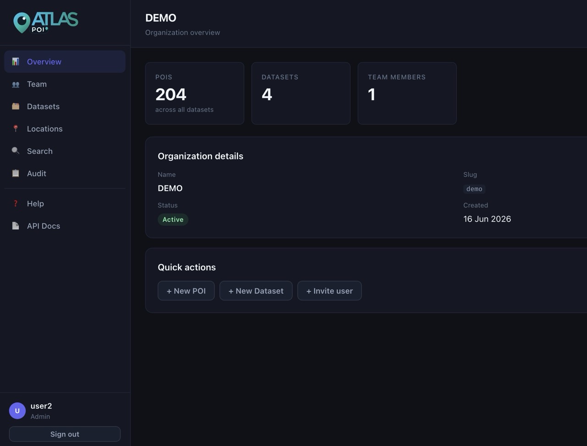Sign out of the account
The image size is (587, 446).
click(x=65, y=434)
